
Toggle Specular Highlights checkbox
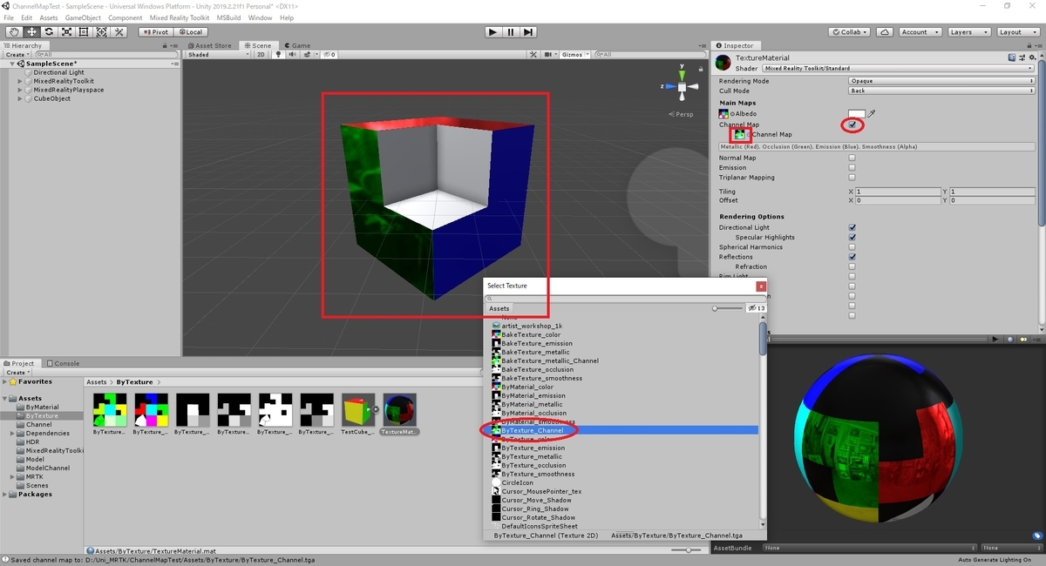pyautogui.click(x=852, y=237)
